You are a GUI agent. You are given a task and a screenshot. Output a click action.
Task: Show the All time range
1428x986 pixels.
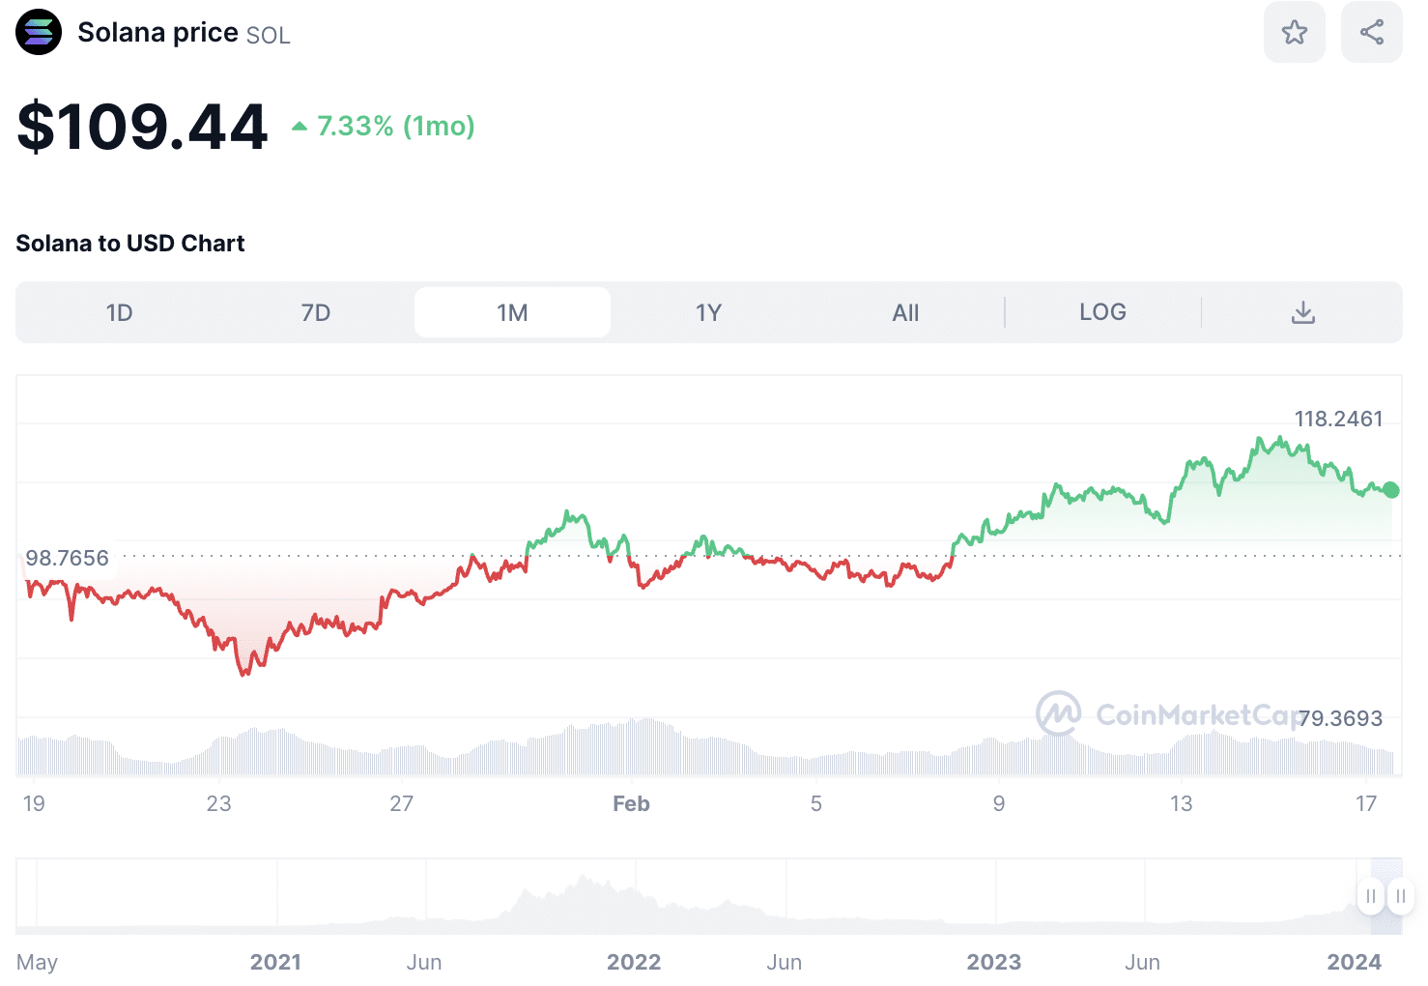(x=905, y=312)
